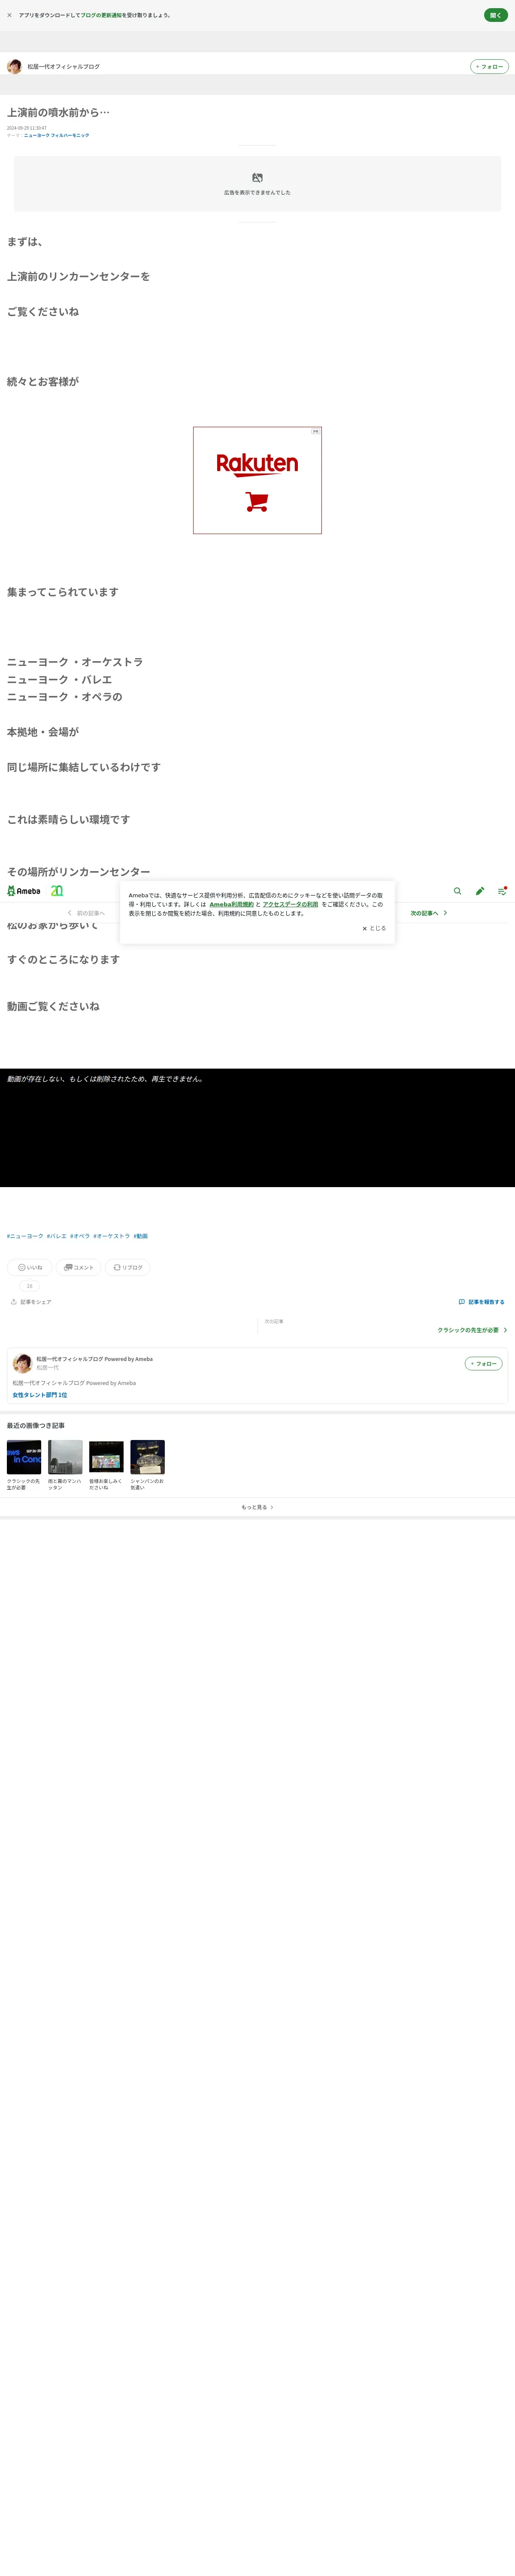Go to 前の記事へ previous article

click(x=86, y=913)
